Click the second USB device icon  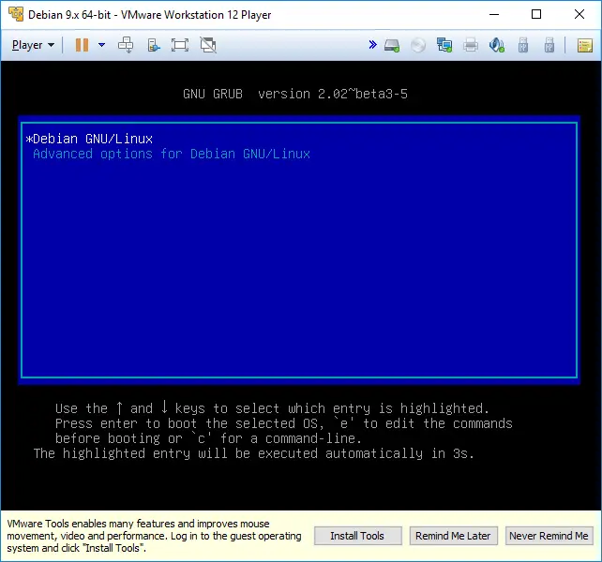click(x=549, y=45)
